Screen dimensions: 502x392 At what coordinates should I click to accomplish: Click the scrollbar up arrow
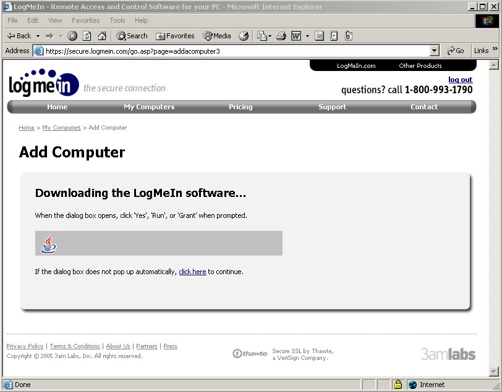click(x=494, y=65)
